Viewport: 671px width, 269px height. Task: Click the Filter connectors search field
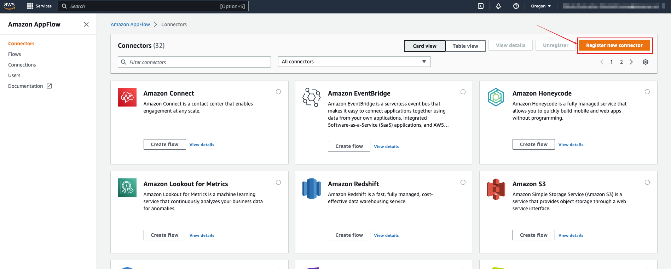click(194, 62)
